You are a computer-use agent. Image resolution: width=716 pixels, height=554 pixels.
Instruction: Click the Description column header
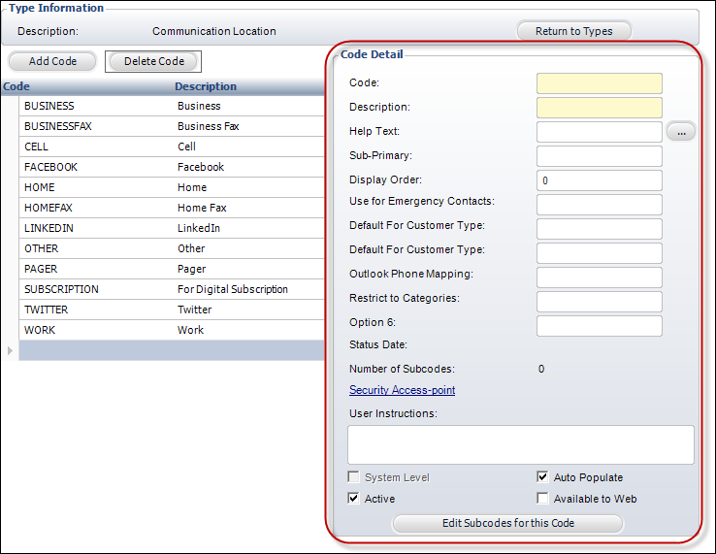pos(206,86)
